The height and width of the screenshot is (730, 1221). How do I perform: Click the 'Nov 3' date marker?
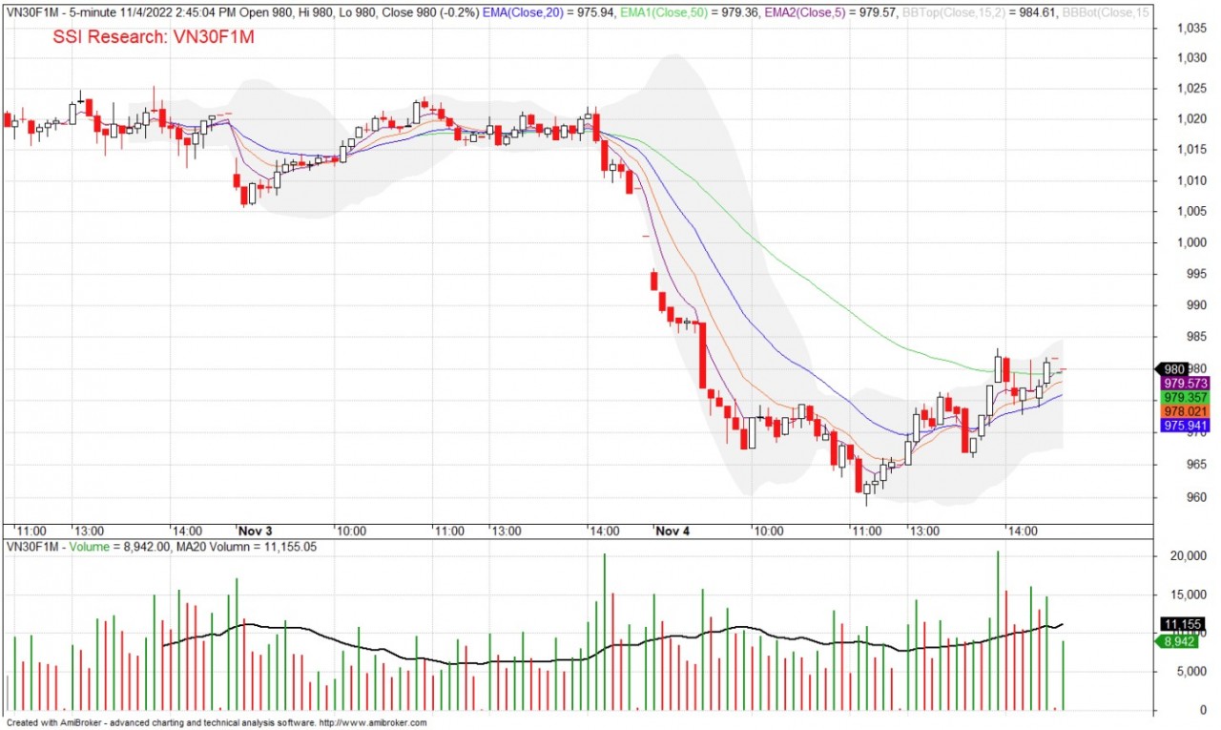(x=254, y=531)
